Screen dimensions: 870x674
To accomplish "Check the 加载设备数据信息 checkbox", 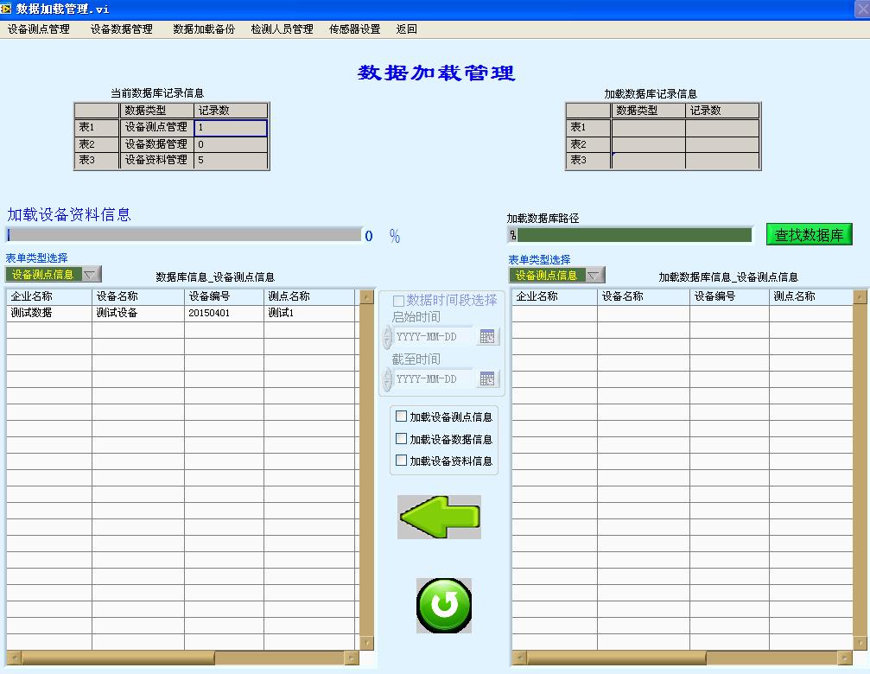I will [x=401, y=438].
